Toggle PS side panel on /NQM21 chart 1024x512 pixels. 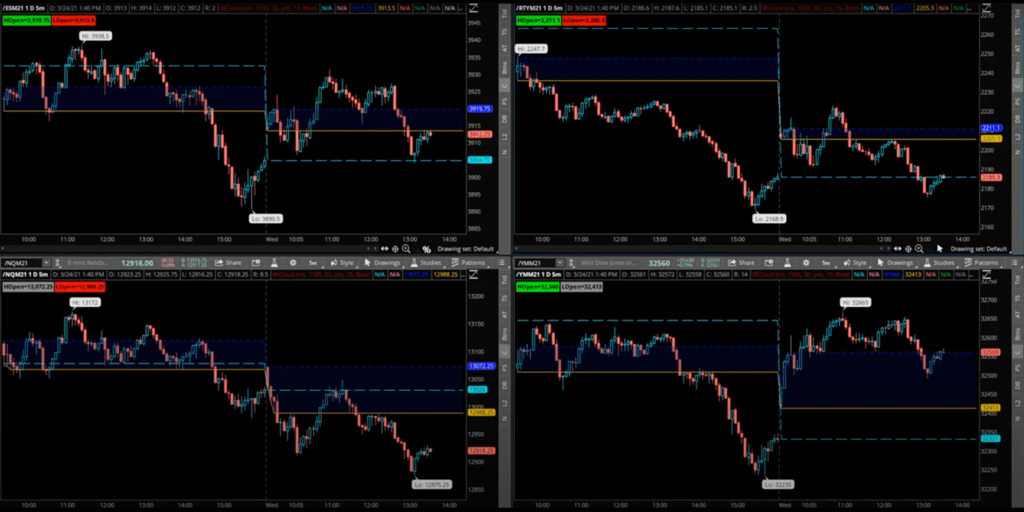(x=504, y=368)
